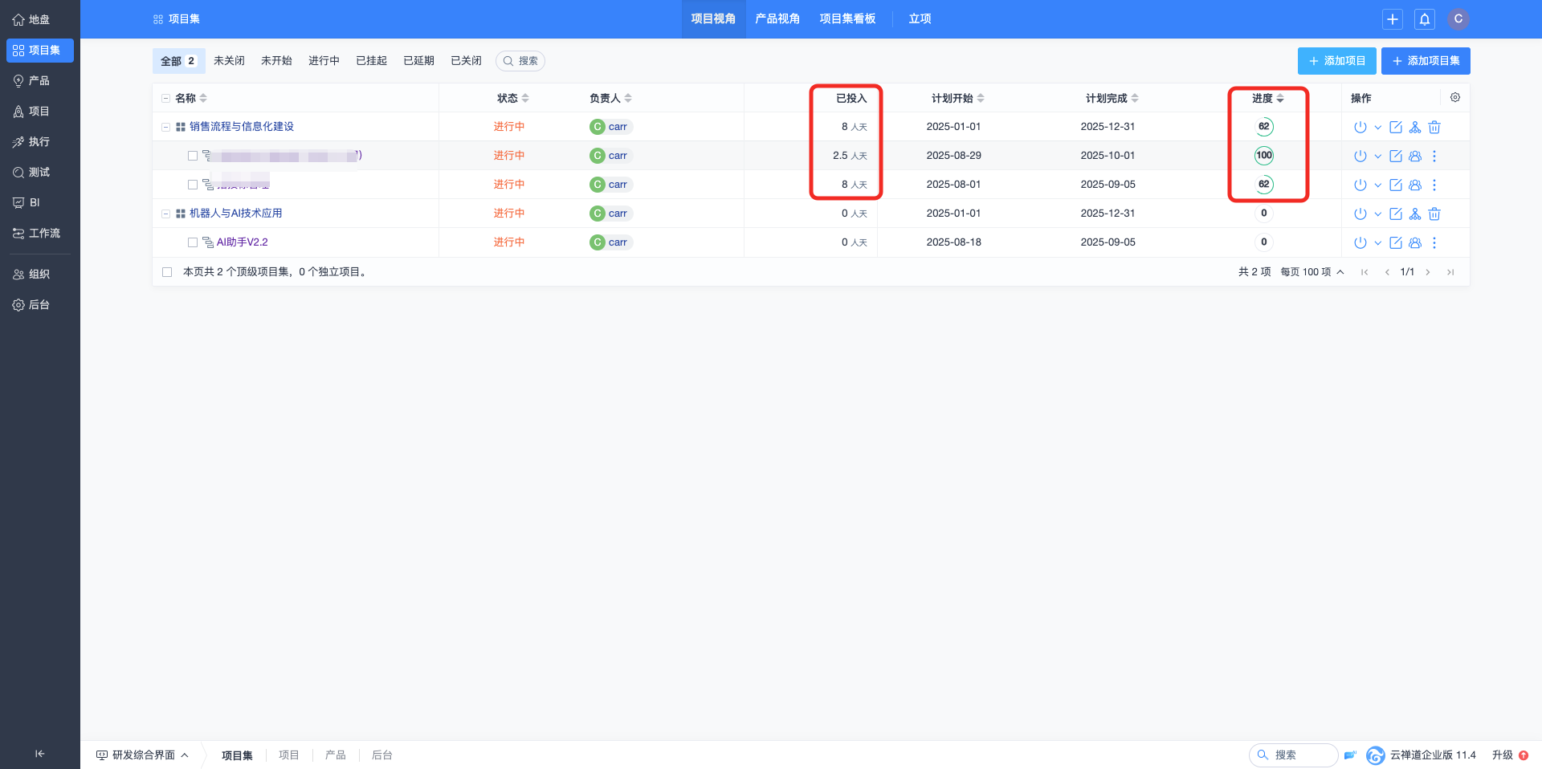Screen dimensions: 1542x769
Task: Edit the 机器人与AI技术应用 project set
Action: pos(1396,214)
